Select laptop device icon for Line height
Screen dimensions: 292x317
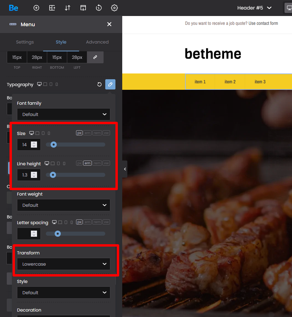[53, 163]
